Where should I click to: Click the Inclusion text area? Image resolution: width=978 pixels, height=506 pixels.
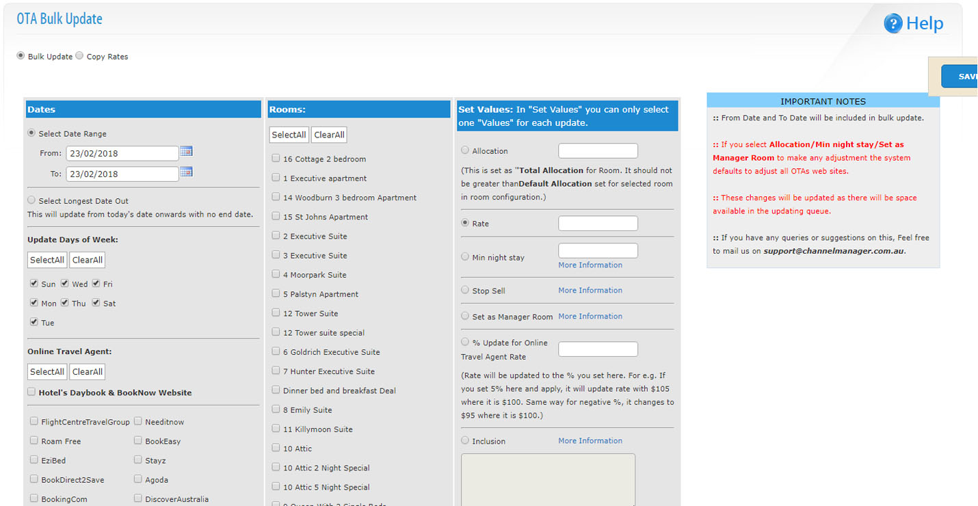click(548, 479)
